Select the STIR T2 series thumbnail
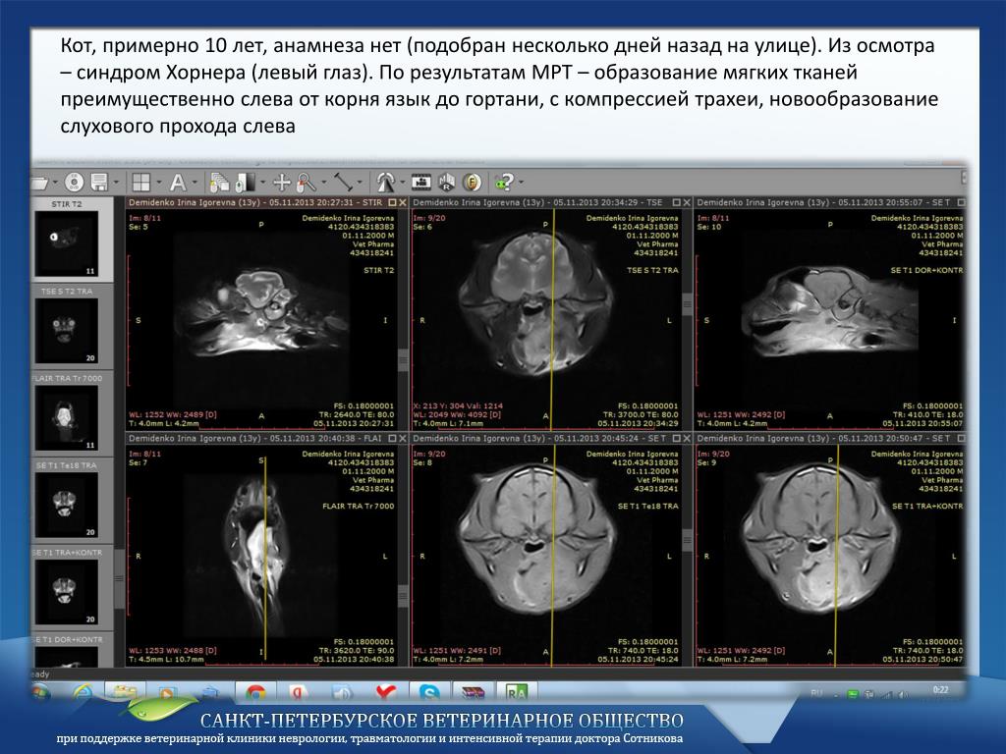Screen dimensions: 1006x754 point(67,243)
